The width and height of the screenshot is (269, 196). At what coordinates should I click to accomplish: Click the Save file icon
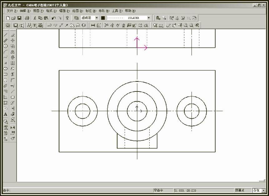click(19, 18)
